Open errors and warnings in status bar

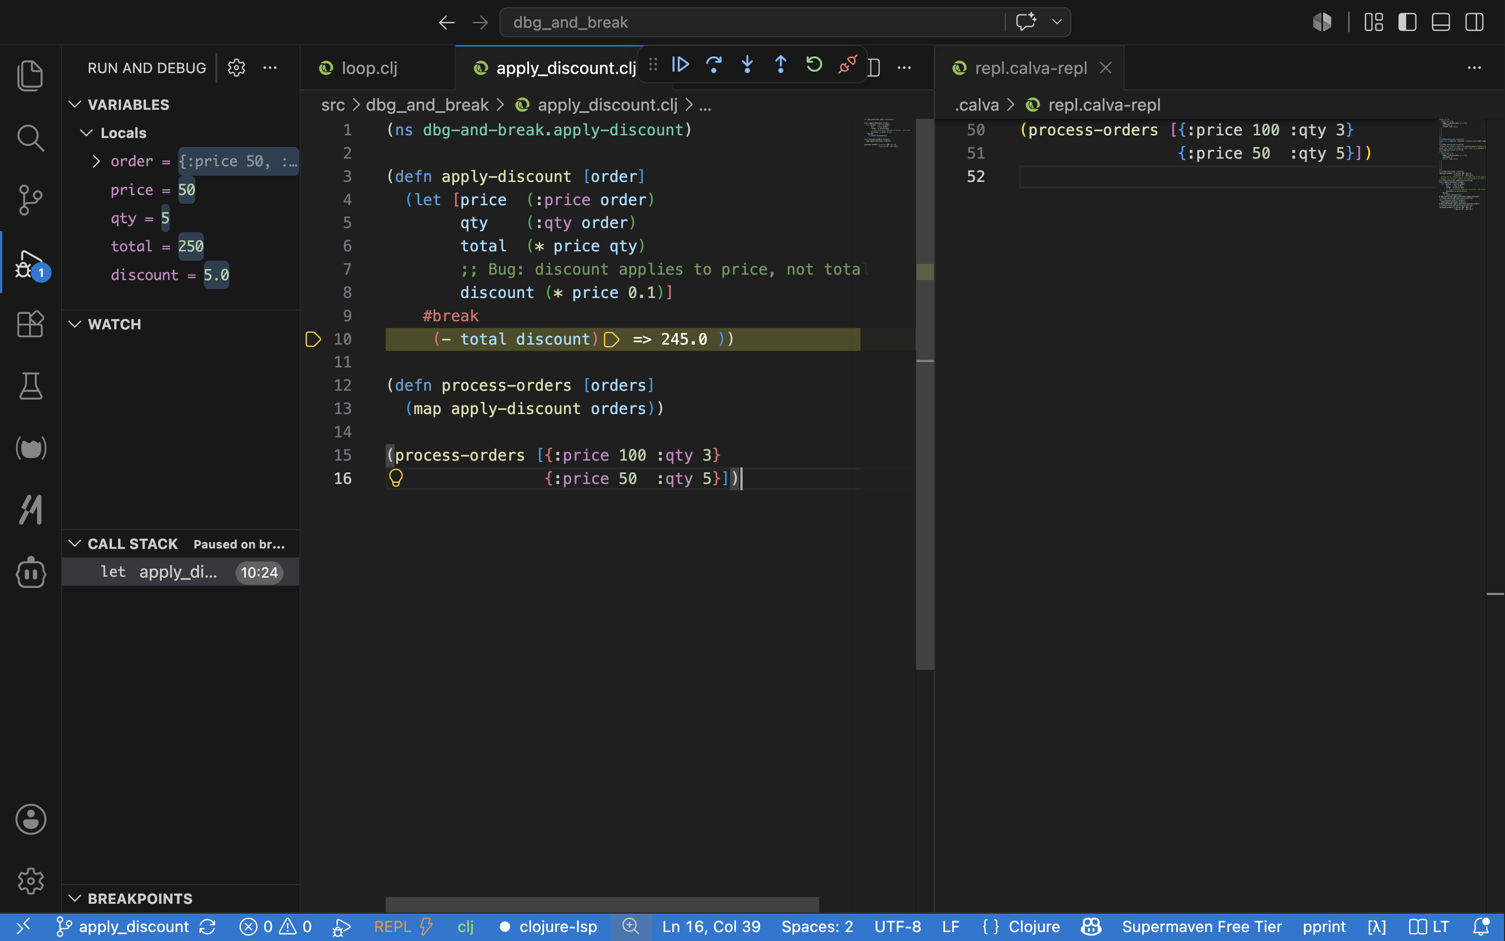275,927
